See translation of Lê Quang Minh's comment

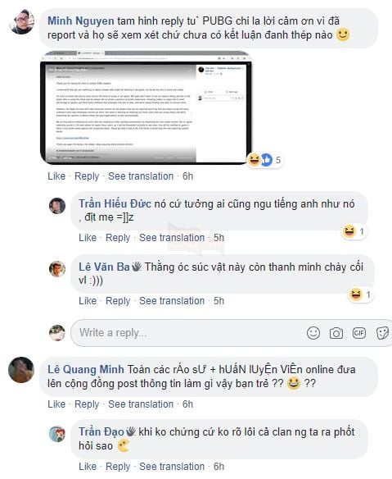click(x=141, y=404)
